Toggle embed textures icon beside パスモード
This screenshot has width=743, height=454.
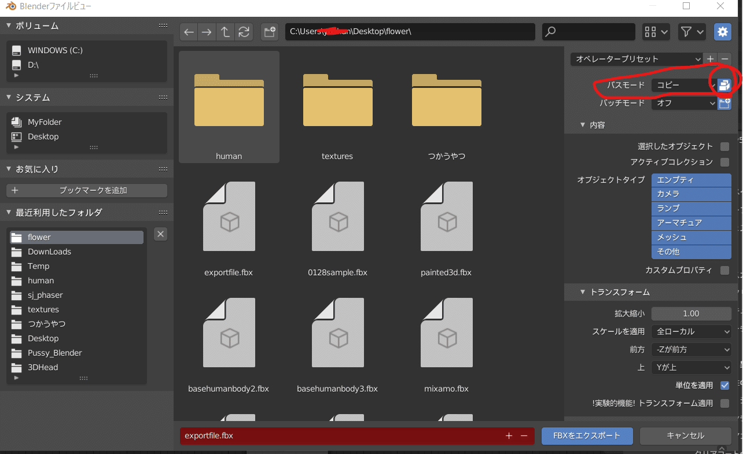(x=724, y=86)
